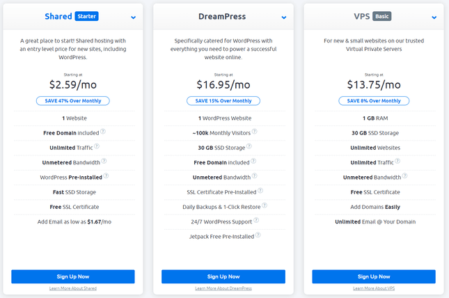The height and width of the screenshot is (298, 449).
Task: Click help icon next to WordPress Pre-Installed
Action: pos(106,175)
